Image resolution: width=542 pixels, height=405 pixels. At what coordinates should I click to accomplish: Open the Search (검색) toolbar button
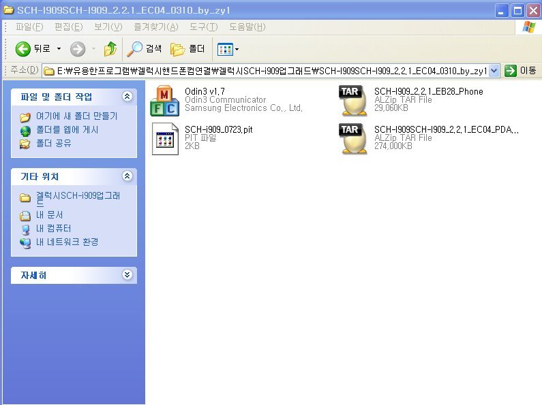click(144, 49)
